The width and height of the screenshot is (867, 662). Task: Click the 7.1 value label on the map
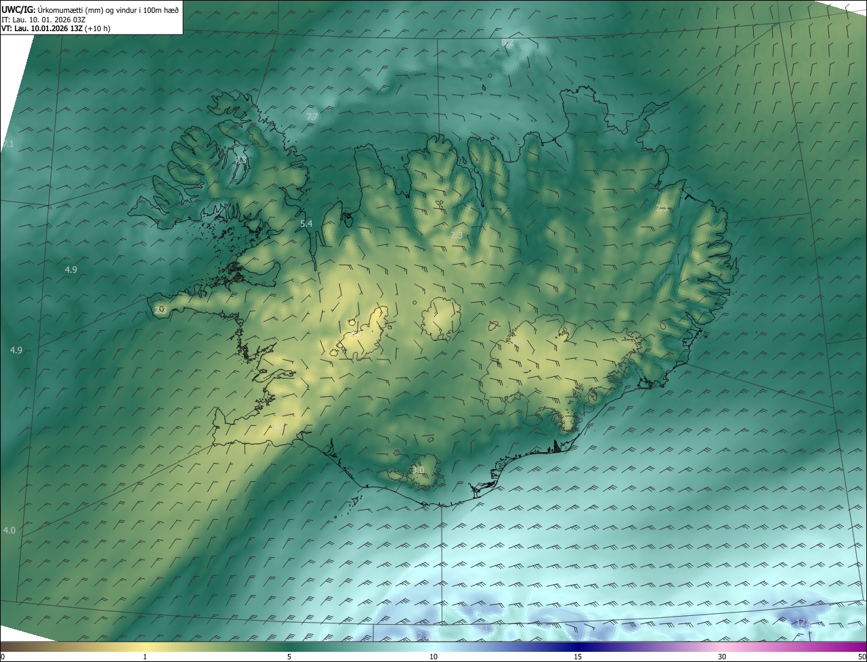click(x=8, y=144)
